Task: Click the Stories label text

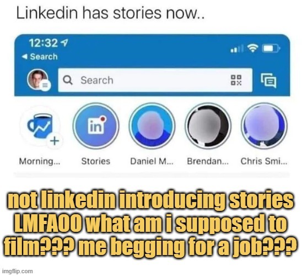Action: click(95, 161)
